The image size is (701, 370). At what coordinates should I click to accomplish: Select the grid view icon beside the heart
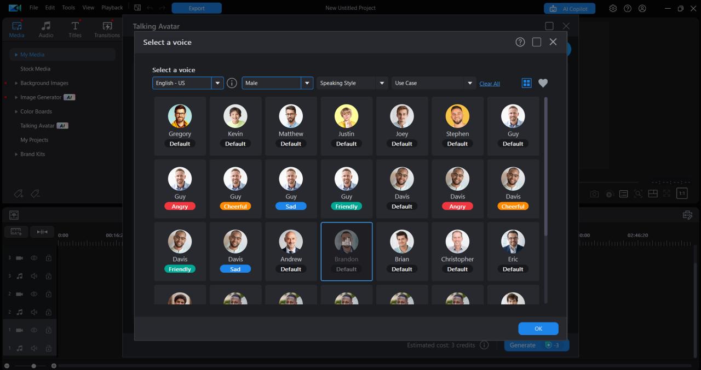[x=526, y=83]
